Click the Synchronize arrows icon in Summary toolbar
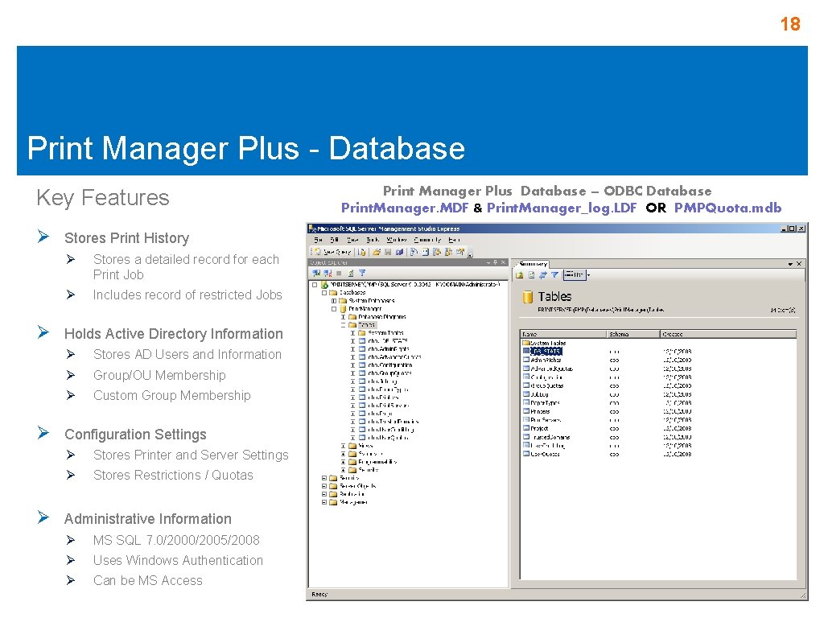 click(x=543, y=275)
